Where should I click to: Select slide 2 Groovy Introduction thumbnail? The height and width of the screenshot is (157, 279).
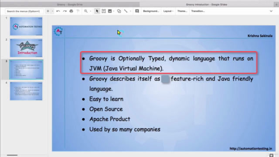coord(26,48)
